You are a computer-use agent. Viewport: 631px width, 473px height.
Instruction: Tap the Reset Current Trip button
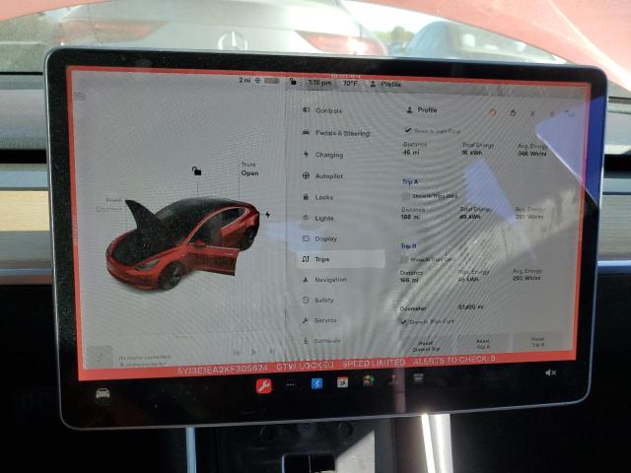[x=425, y=346]
